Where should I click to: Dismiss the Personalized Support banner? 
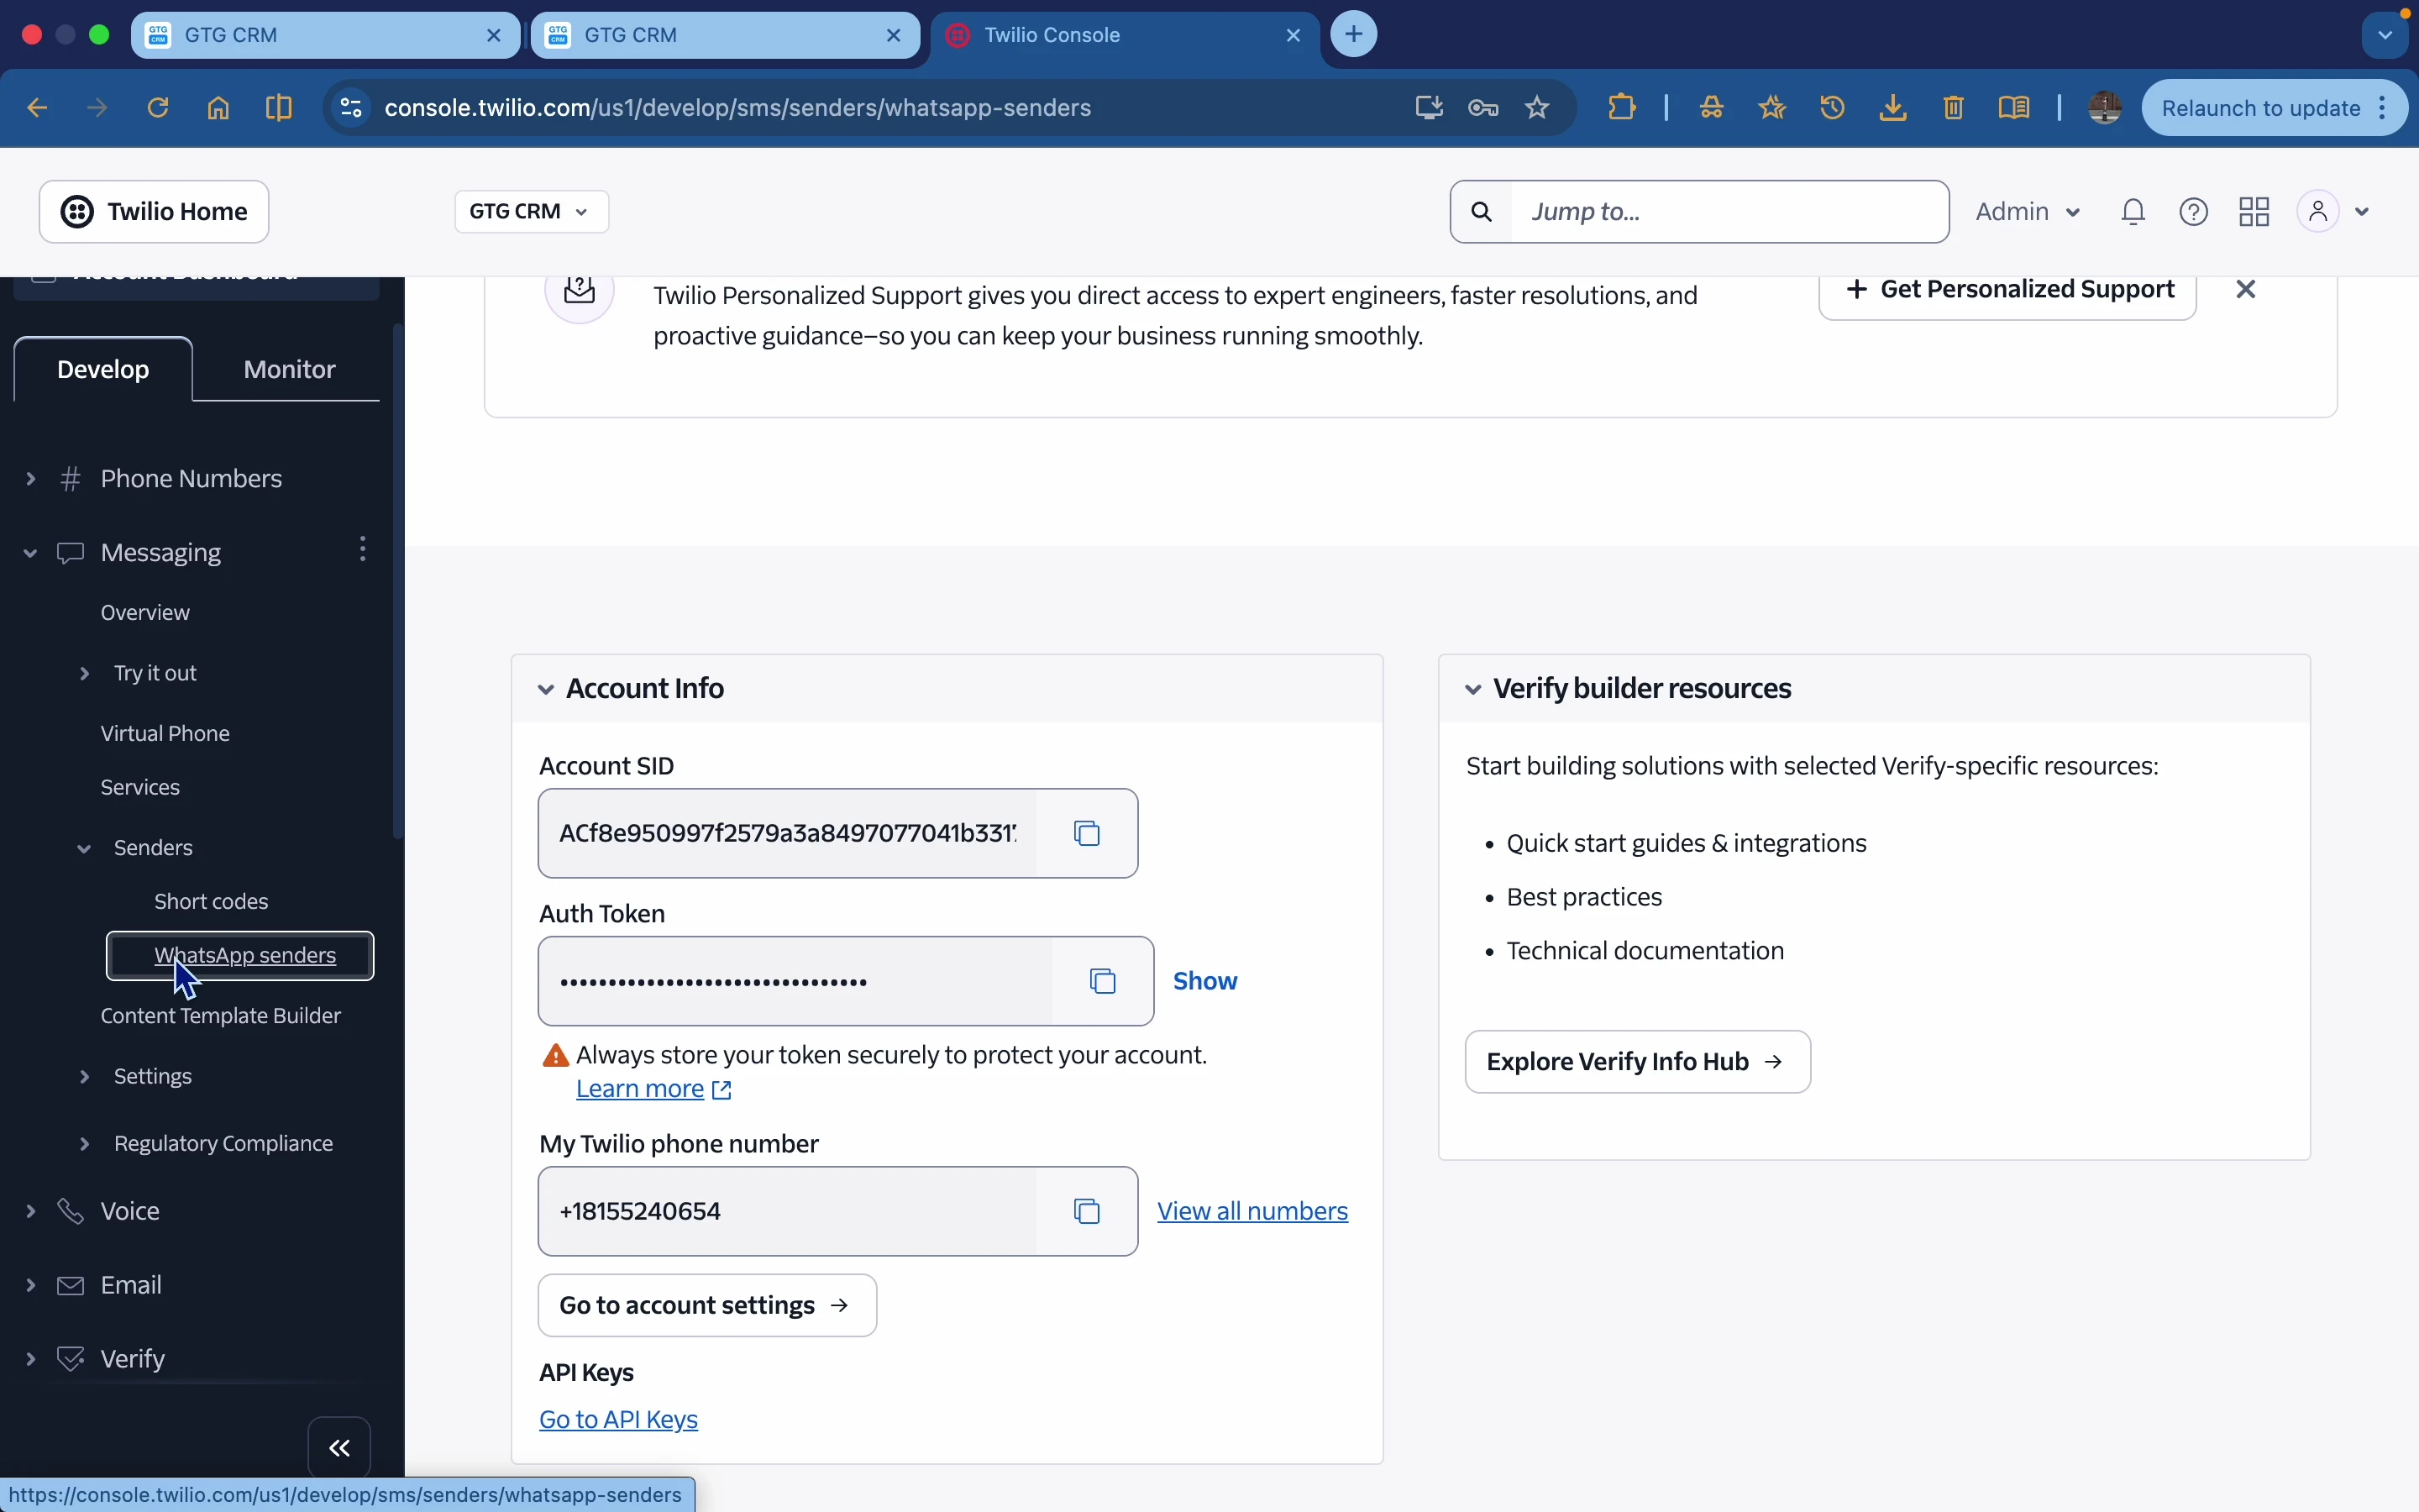point(2247,290)
